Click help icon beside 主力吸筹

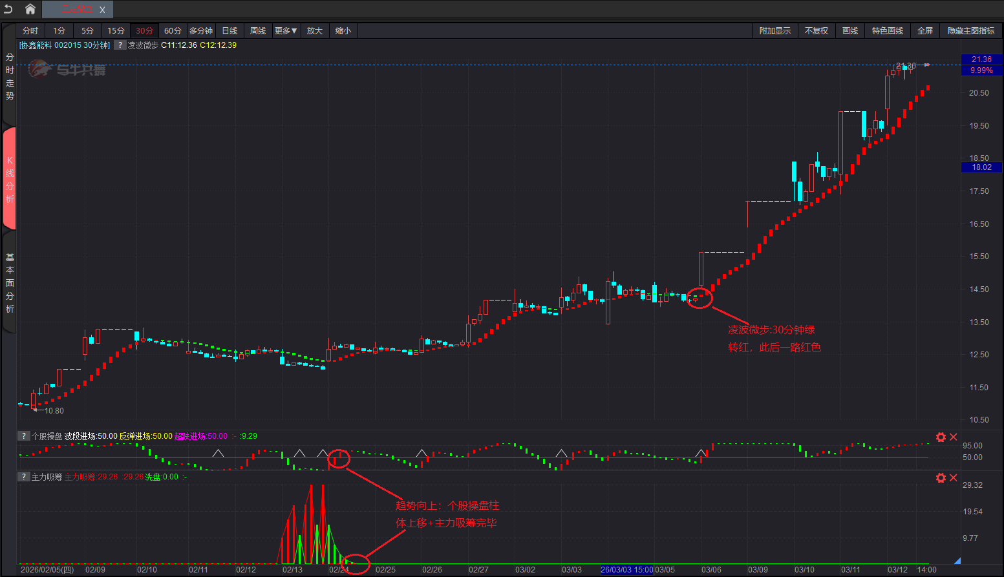(x=23, y=477)
